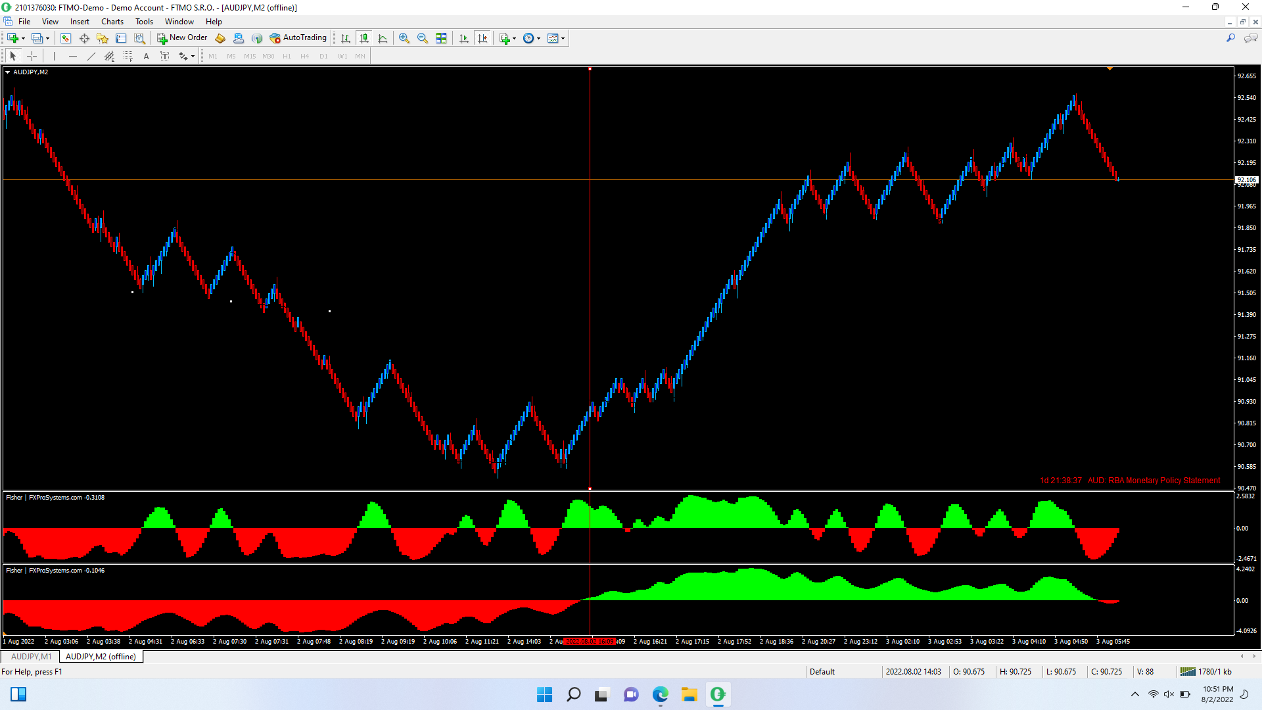Switch to line chart mode

(x=383, y=38)
